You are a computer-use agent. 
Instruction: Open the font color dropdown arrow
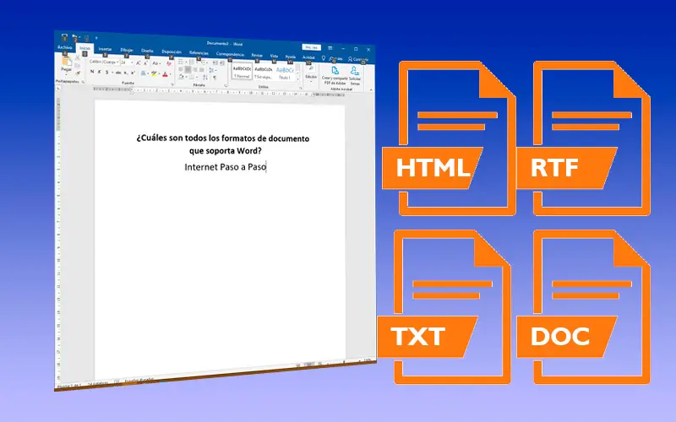pyautogui.click(x=171, y=74)
